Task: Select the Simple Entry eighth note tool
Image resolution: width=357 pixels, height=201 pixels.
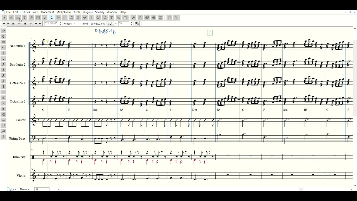Action: [45, 18]
